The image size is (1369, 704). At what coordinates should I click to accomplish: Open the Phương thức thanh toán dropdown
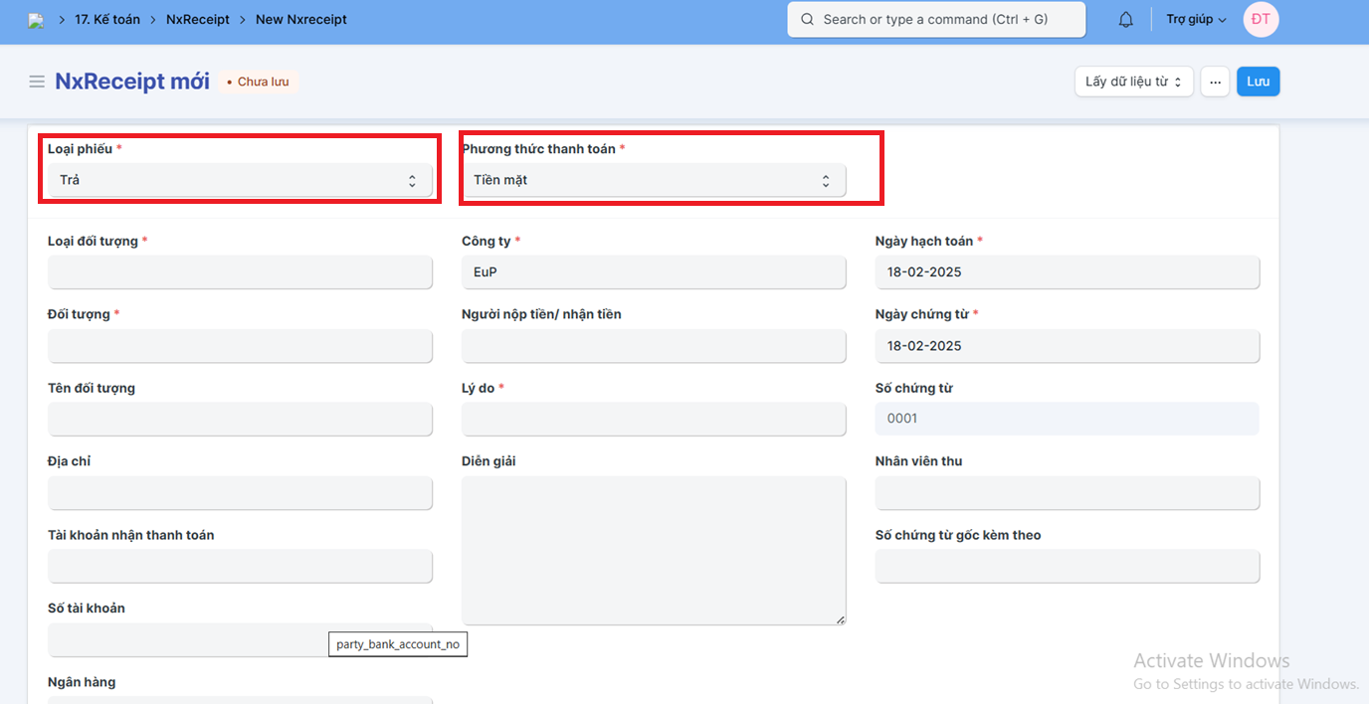coord(654,180)
